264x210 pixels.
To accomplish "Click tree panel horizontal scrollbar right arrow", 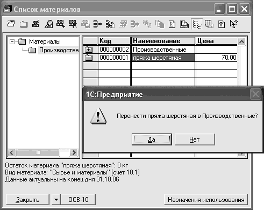I will point(74,153).
